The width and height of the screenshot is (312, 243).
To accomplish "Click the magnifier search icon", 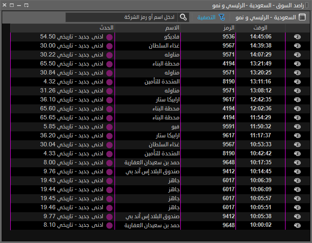I will 183,17.
